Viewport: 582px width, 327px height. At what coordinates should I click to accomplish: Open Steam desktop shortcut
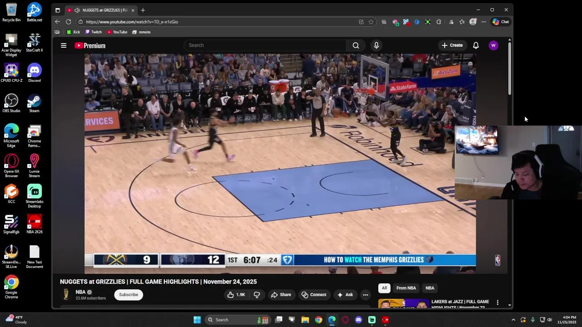pyautogui.click(x=34, y=103)
